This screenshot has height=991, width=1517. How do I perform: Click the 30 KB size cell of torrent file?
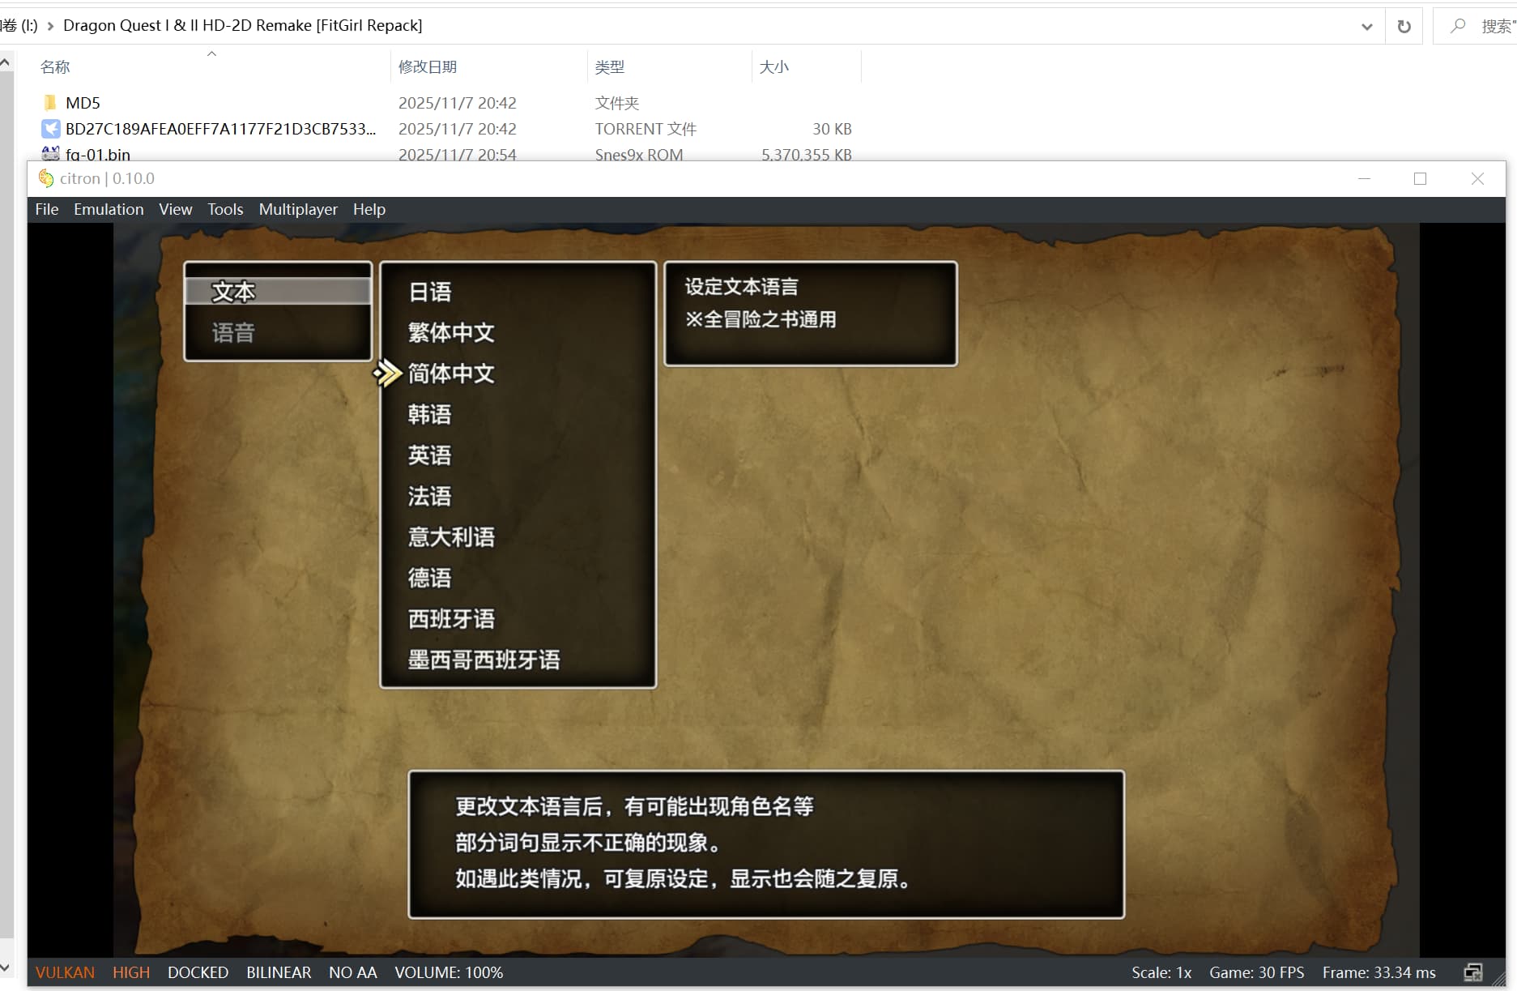tap(832, 129)
